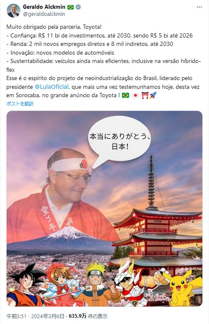Click Geraldo Alckmin's profile avatar
209x324 pixels.
(14, 10)
